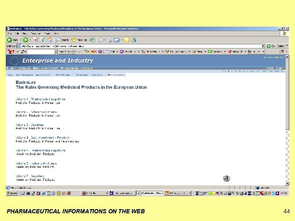Open the Yahoo Answers dropdown arrow
The width and height of the screenshot is (295, 221).
[225, 52]
